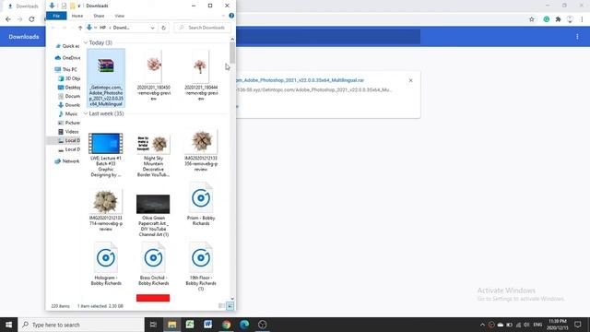Reload the Chrome Downloads page
This screenshot has height=332, width=590.
(x=31, y=19)
